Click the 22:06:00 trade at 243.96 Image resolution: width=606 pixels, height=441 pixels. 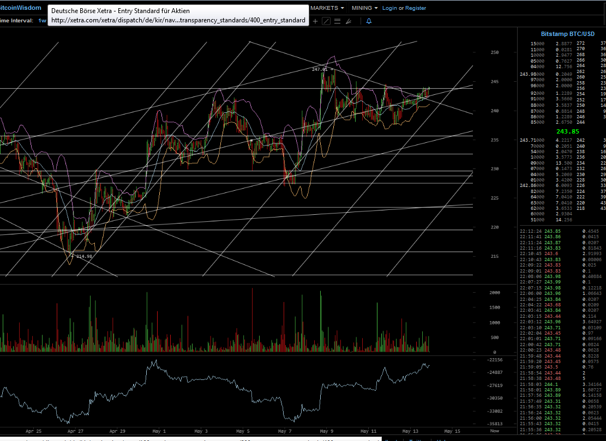click(x=561, y=293)
